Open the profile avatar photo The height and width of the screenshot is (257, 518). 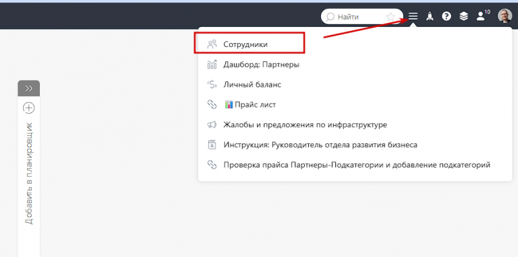505,16
